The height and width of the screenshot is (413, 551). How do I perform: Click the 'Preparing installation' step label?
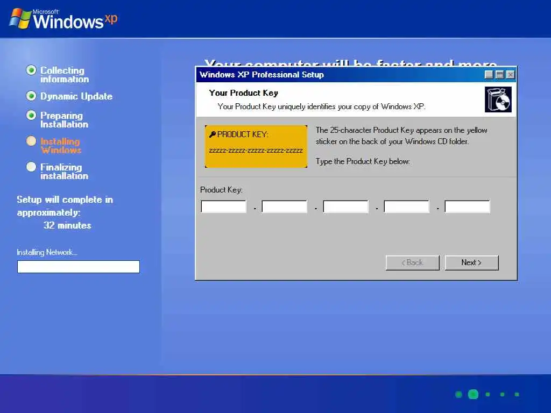coord(65,120)
